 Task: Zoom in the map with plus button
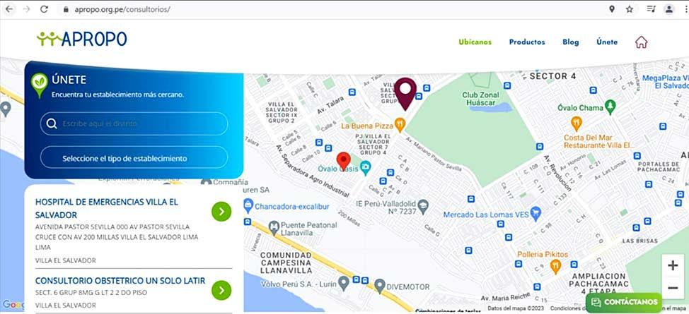[673, 265]
